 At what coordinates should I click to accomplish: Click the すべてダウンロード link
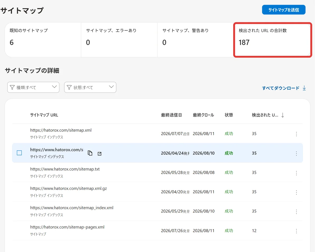click(281, 88)
